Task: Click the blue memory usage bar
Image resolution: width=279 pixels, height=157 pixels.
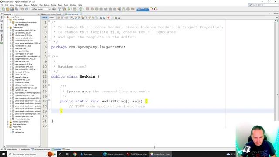Action: 143,9
